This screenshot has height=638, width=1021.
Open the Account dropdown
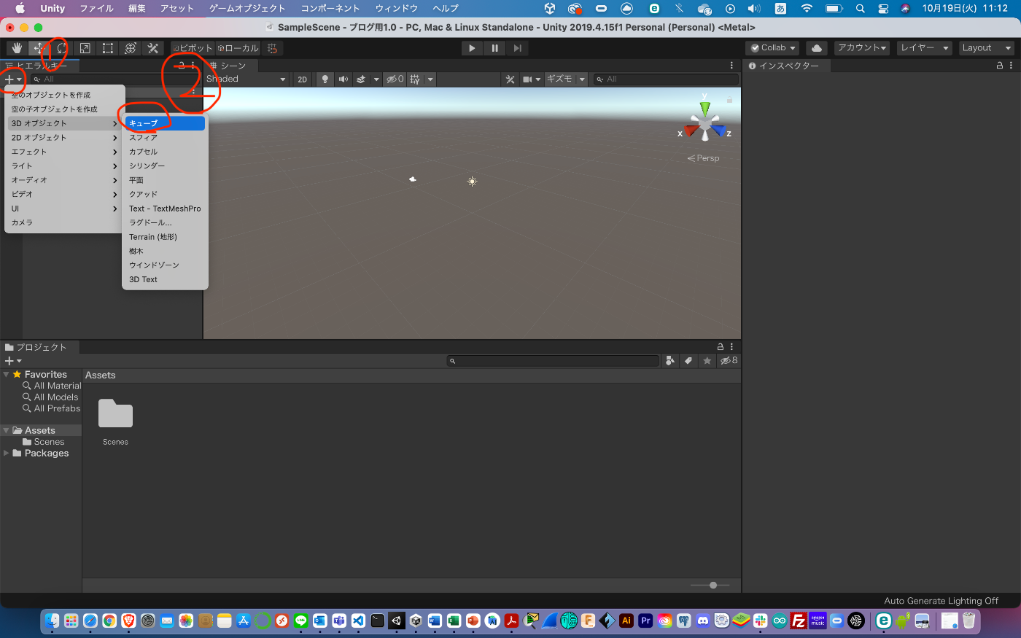(x=862, y=48)
